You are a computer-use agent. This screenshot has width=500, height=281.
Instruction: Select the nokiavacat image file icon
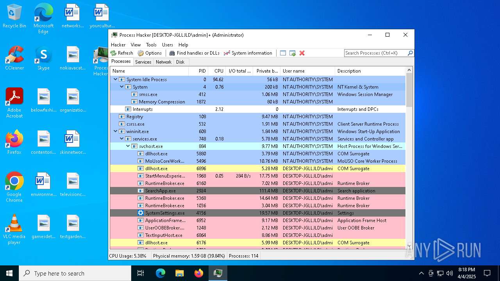(73, 59)
